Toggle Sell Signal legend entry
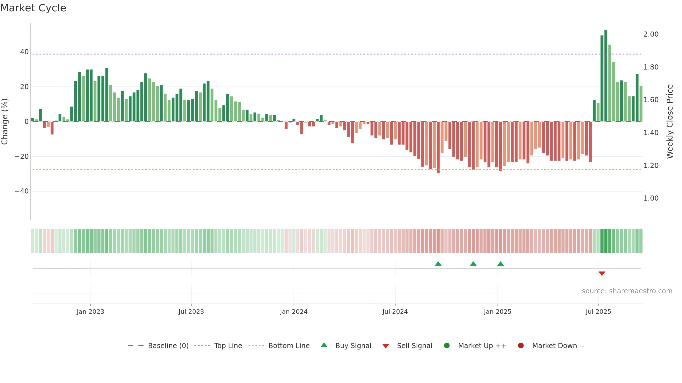This screenshot has height=383, width=682. tap(407, 346)
